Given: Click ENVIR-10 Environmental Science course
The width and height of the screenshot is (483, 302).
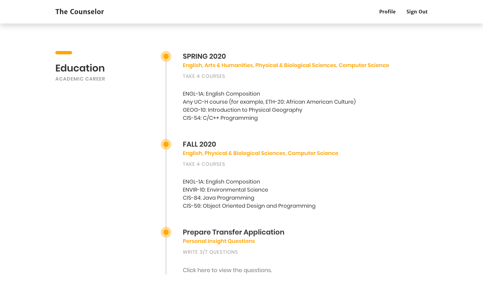Looking at the screenshot, I should 225,190.
